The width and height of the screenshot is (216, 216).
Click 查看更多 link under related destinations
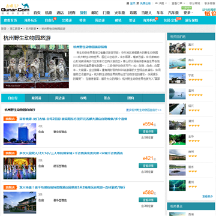coord(208,196)
